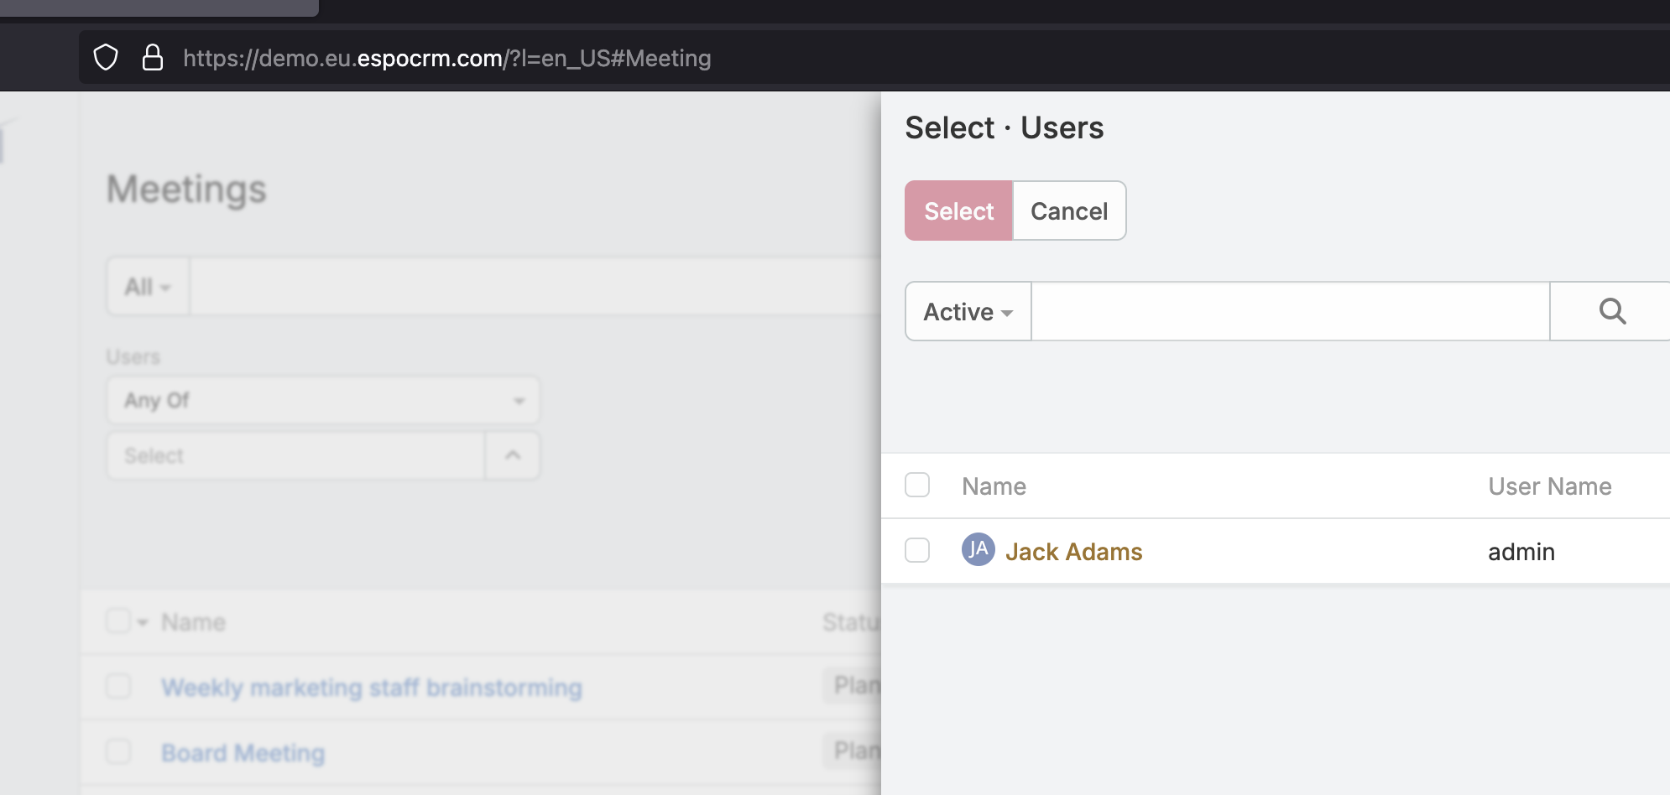Click the padlock site security icon
This screenshot has width=1670, height=795.
[153, 58]
